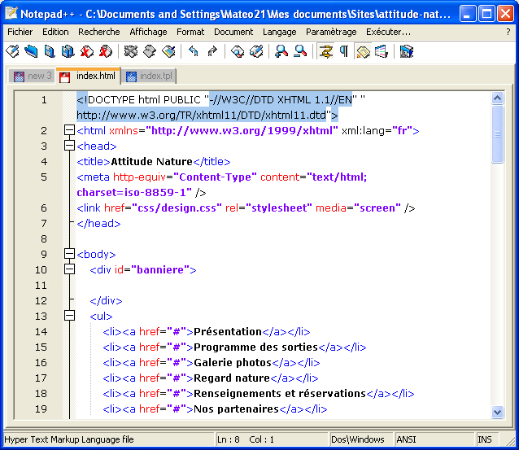Viewport: 519px width, 450px height.
Task: Collapse the <ul> list fold marker
Action: 69,316
